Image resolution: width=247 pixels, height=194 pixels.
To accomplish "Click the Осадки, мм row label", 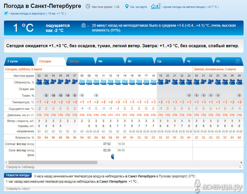I will point(26,89).
